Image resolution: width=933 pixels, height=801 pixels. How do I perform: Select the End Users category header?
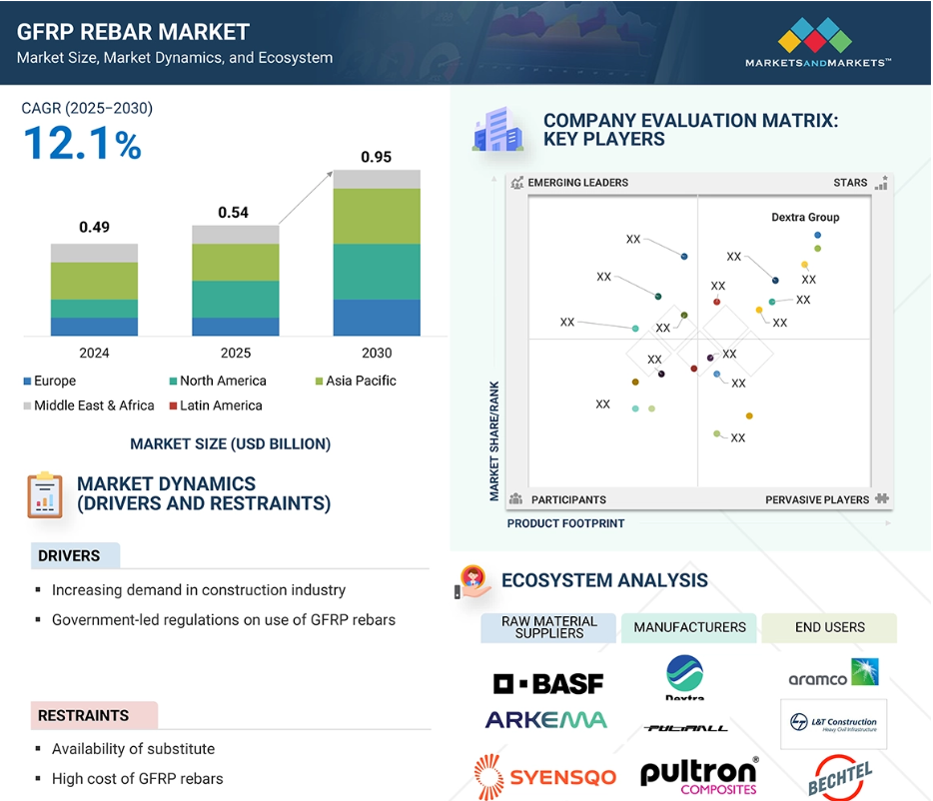click(829, 628)
